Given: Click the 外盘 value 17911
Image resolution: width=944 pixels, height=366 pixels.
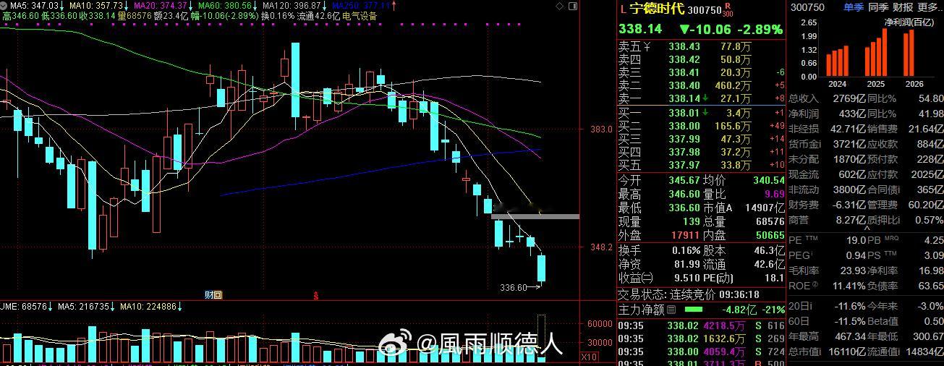Looking at the screenshot, I should (685, 235).
